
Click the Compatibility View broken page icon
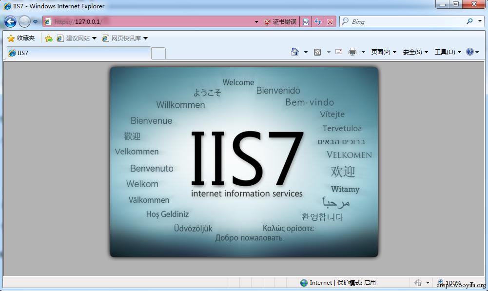point(306,22)
